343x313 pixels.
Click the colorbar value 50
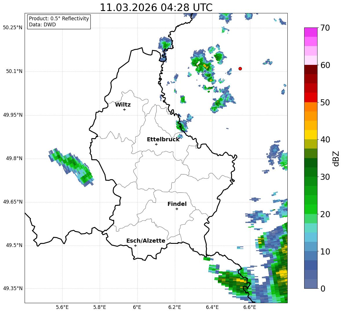tap(325, 102)
